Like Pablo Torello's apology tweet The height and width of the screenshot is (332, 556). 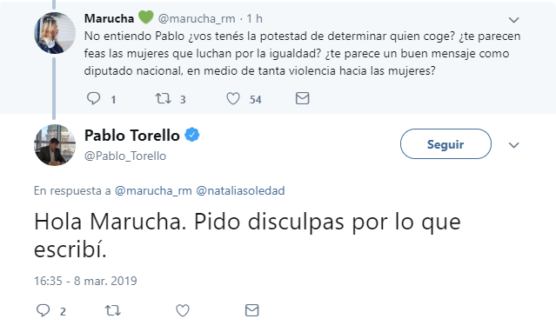(x=183, y=311)
